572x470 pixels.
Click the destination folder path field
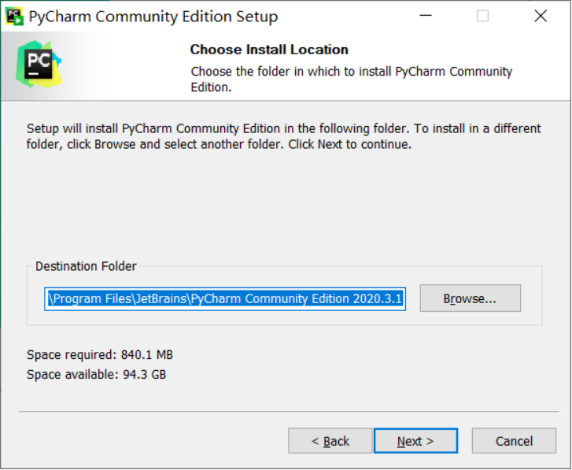click(x=225, y=298)
